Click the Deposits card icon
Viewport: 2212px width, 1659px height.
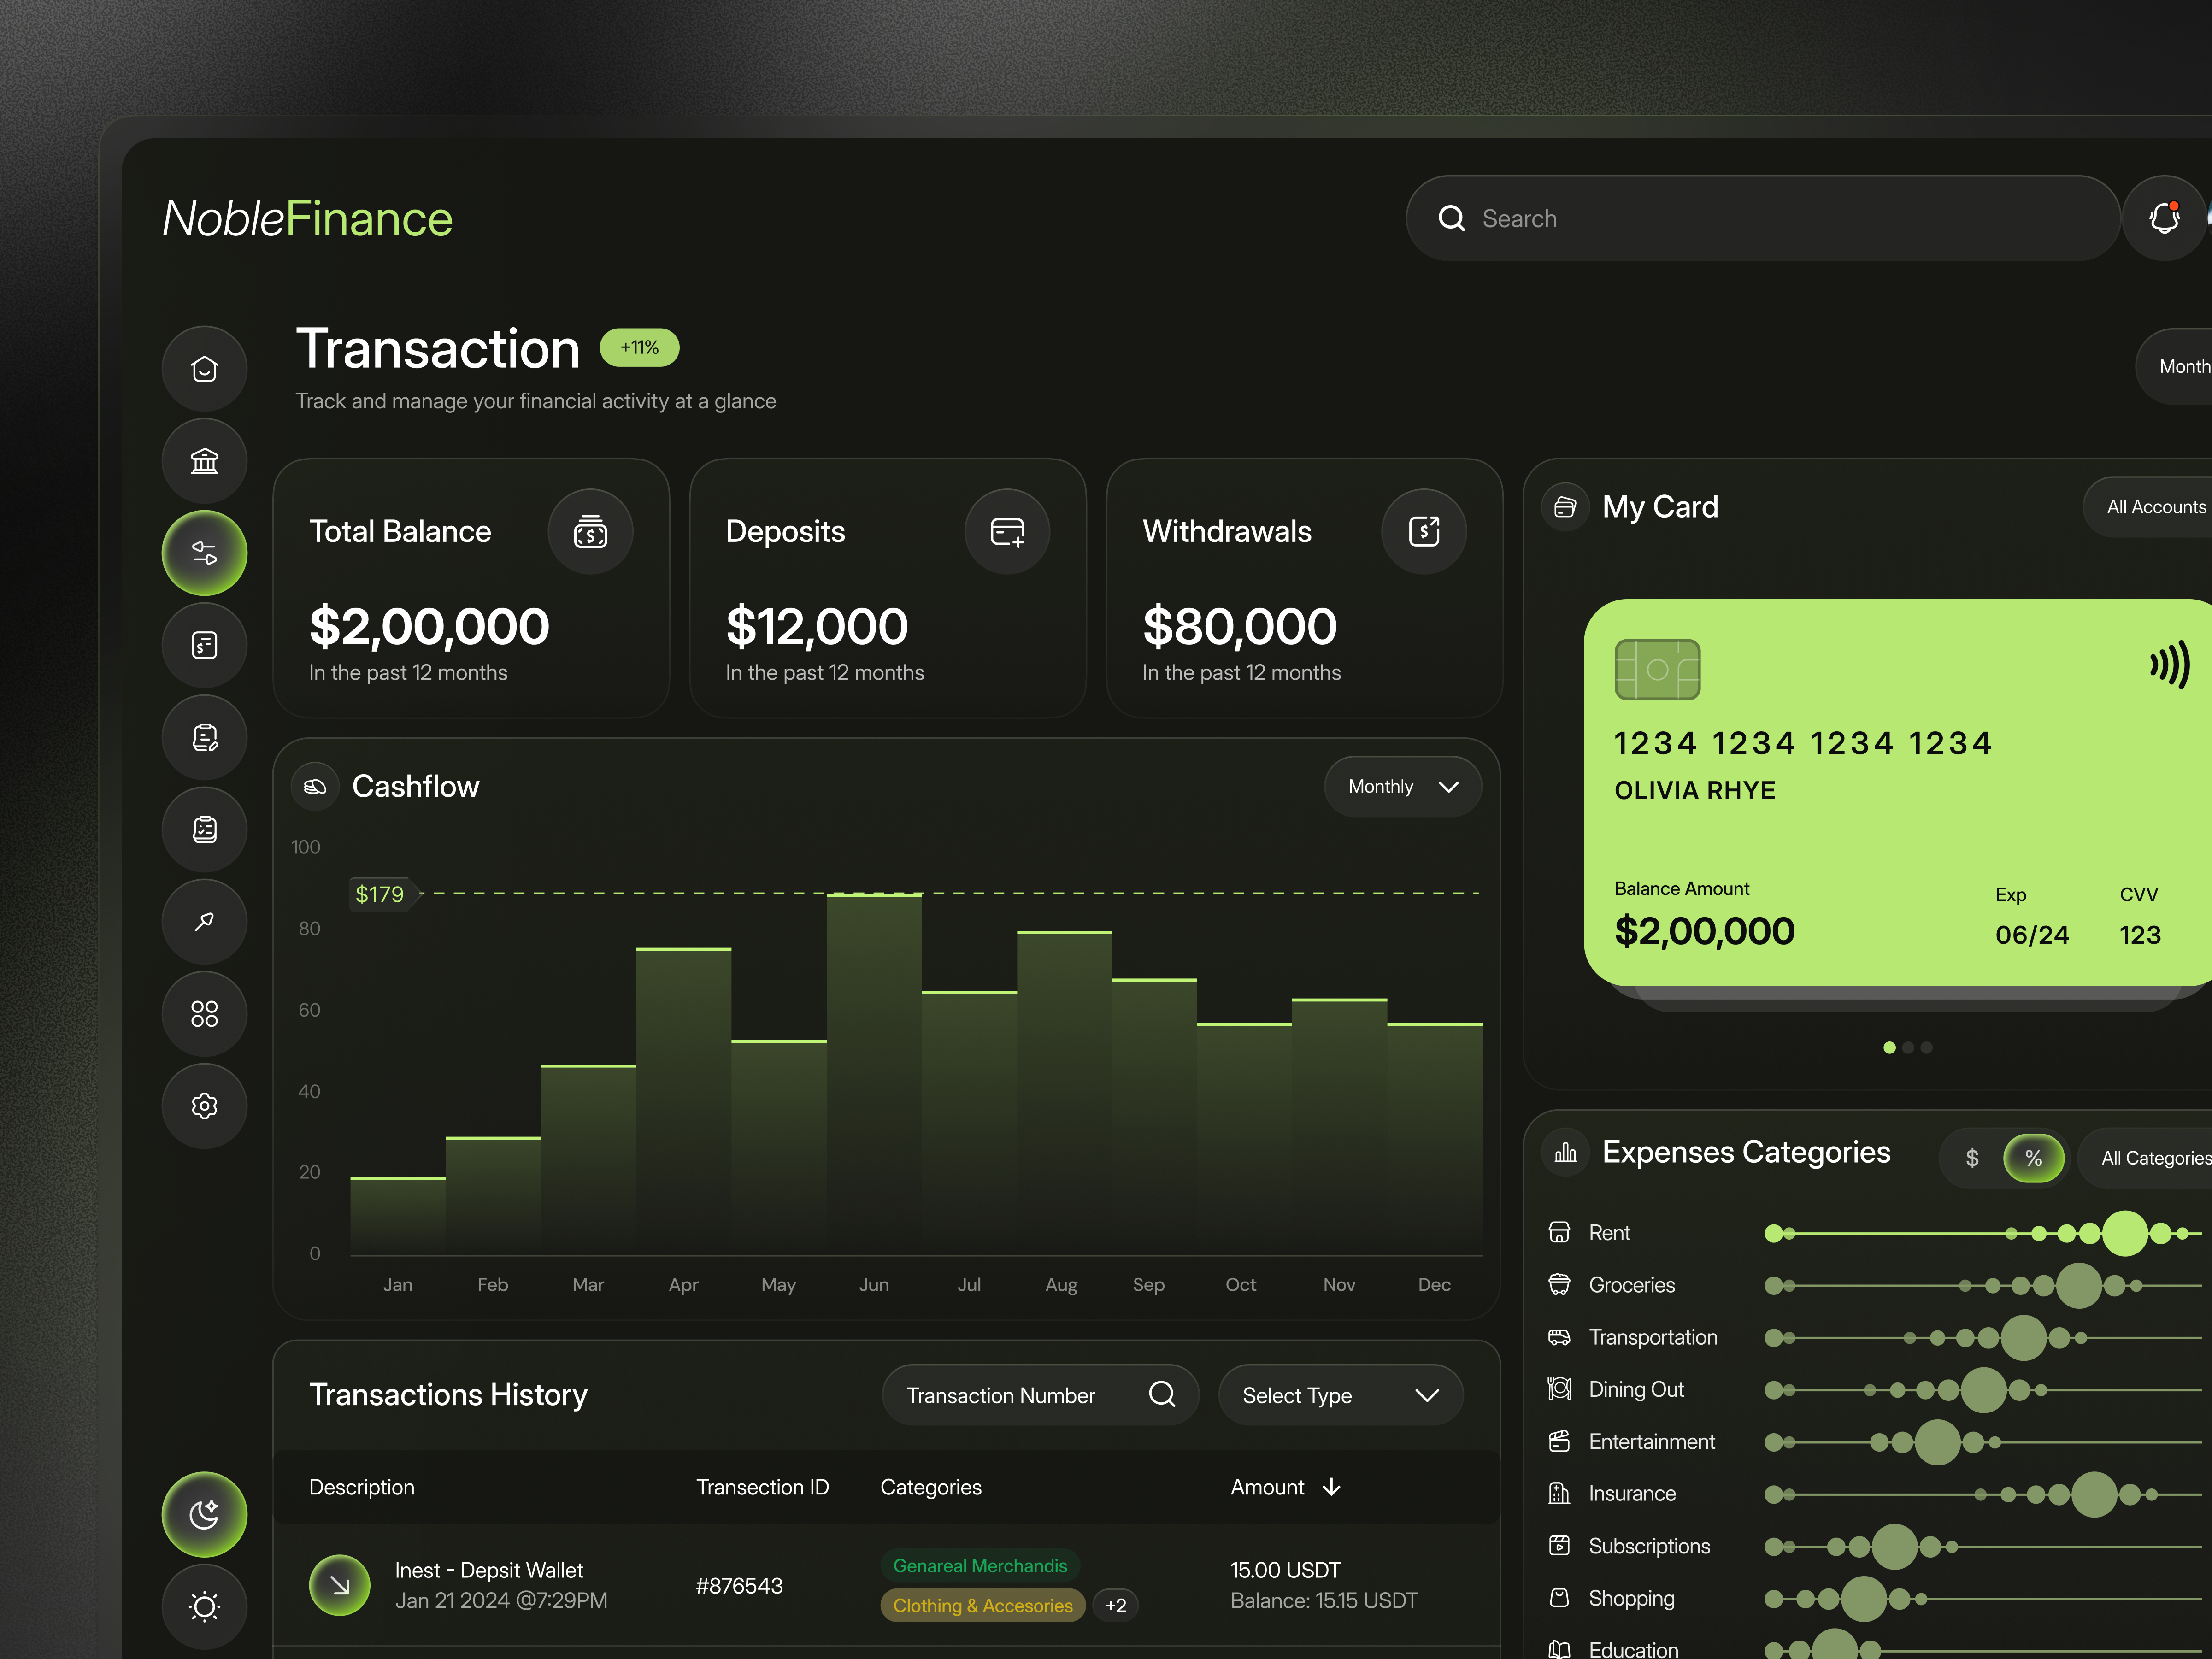click(1007, 531)
